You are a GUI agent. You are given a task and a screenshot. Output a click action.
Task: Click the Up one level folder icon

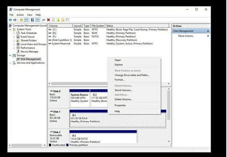(21, 20)
